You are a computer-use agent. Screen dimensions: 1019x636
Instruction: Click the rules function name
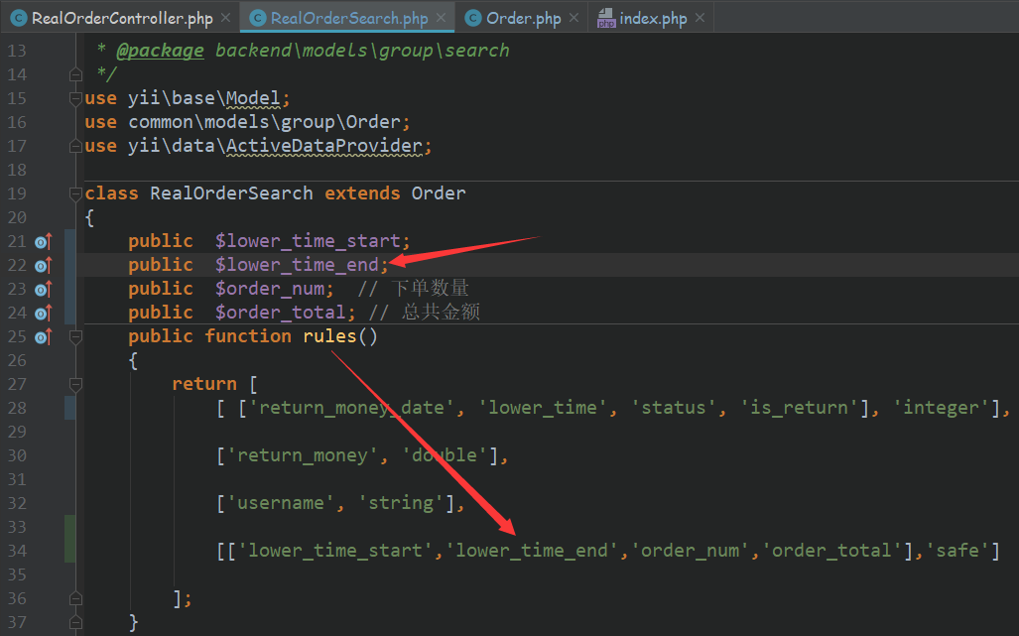[x=329, y=336]
